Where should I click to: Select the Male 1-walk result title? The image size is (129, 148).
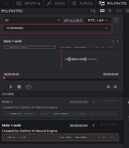(11, 125)
